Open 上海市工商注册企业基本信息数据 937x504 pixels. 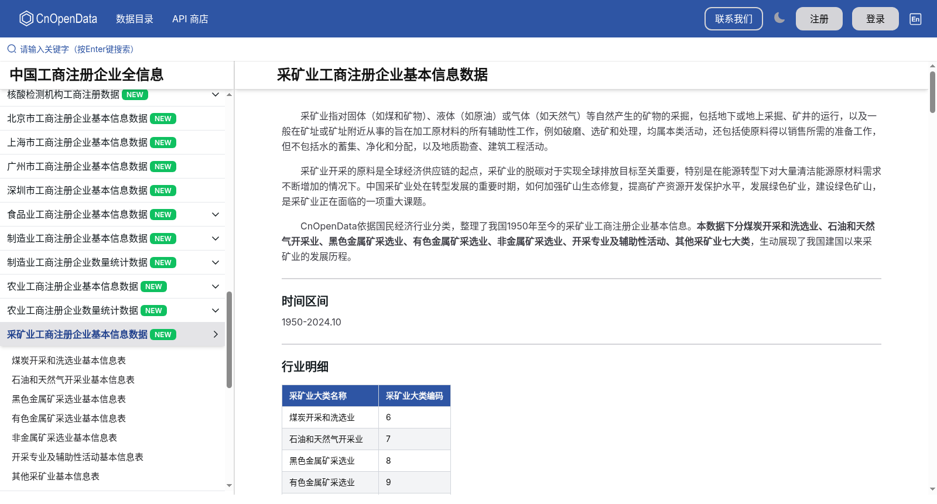[77, 143]
